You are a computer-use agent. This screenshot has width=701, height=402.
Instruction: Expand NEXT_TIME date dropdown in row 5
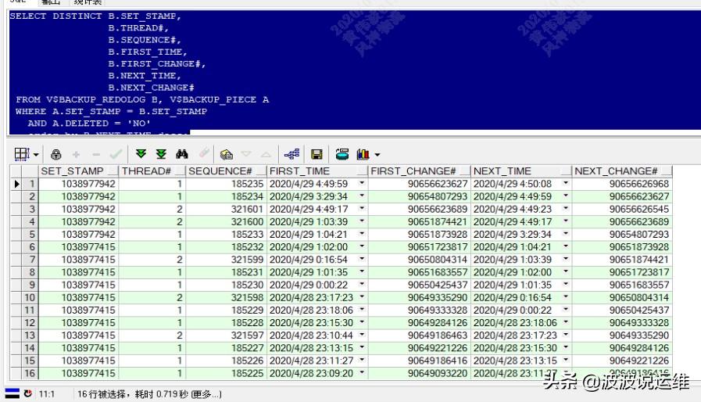click(x=565, y=235)
